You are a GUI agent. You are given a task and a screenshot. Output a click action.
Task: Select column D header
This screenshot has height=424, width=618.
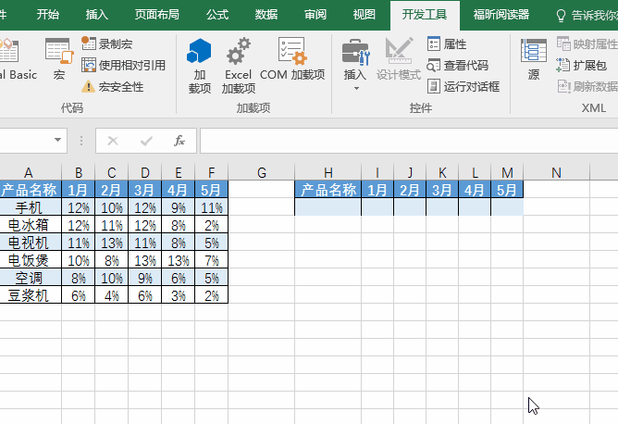145,172
